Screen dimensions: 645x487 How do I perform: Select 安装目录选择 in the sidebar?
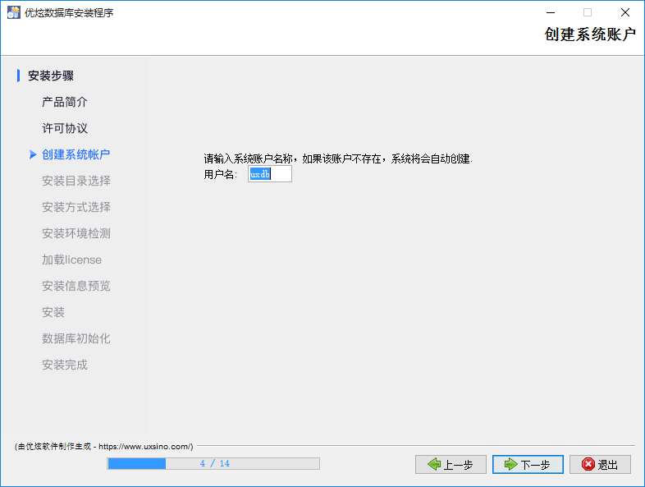(75, 181)
